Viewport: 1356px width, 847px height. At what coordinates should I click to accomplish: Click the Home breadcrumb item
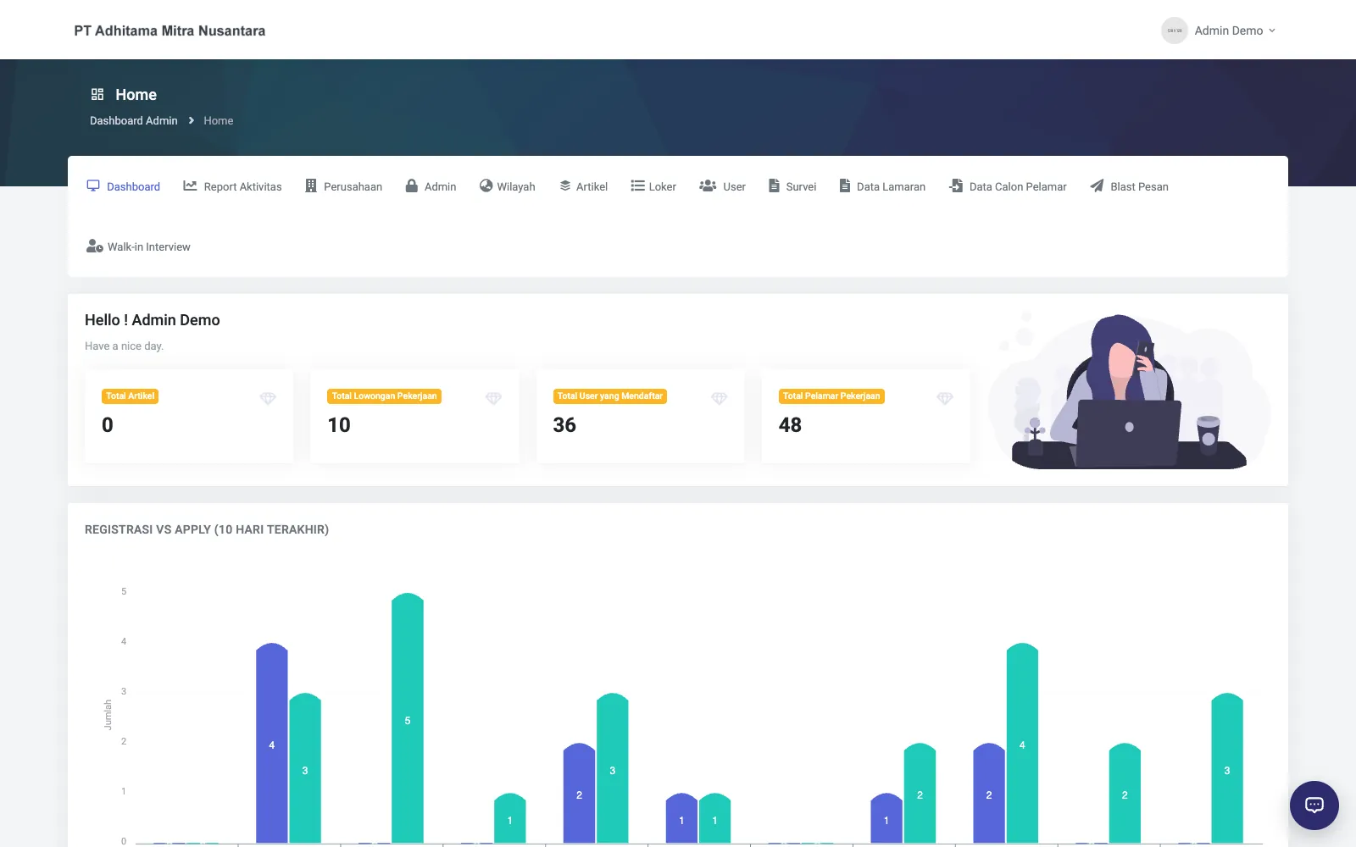coord(218,120)
